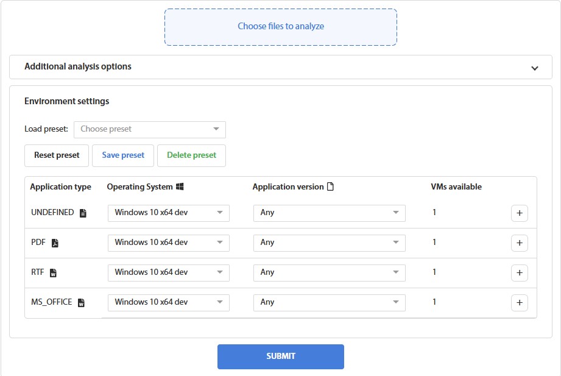Open the Choose preset dropdown
Image resolution: width=561 pixels, height=376 pixels.
pos(149,129)
